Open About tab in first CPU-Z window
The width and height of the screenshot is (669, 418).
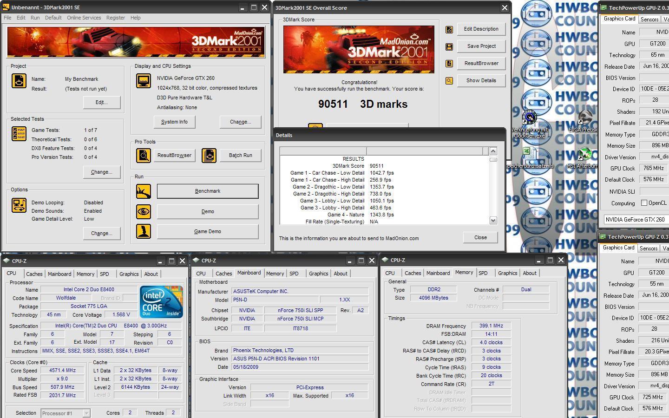pos(151,274)
